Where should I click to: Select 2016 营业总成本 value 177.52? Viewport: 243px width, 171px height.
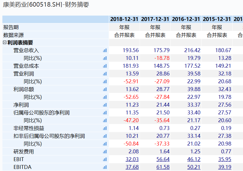[192, 66]
